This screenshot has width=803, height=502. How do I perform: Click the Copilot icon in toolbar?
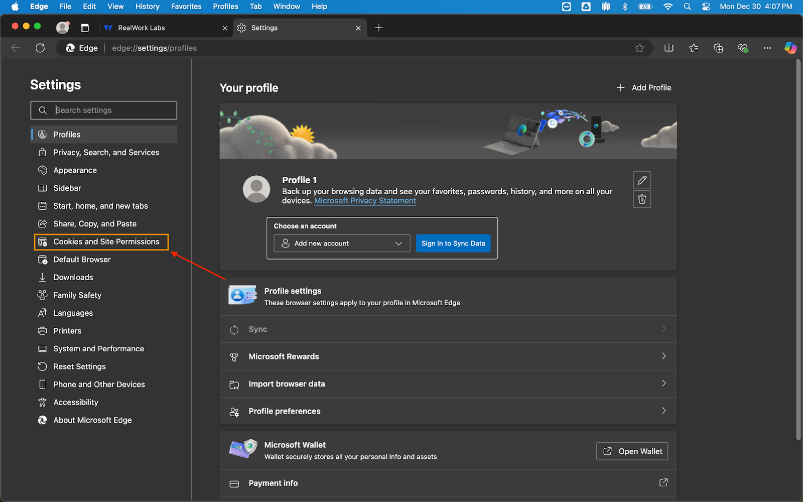click(790, 48)
